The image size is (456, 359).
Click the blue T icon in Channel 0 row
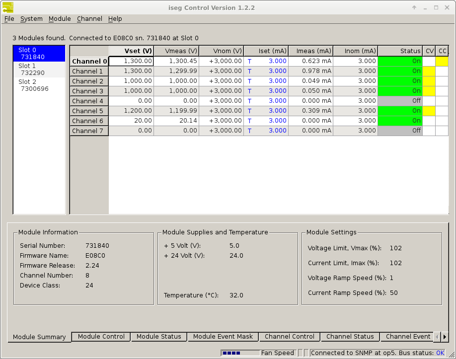(249, 62)
